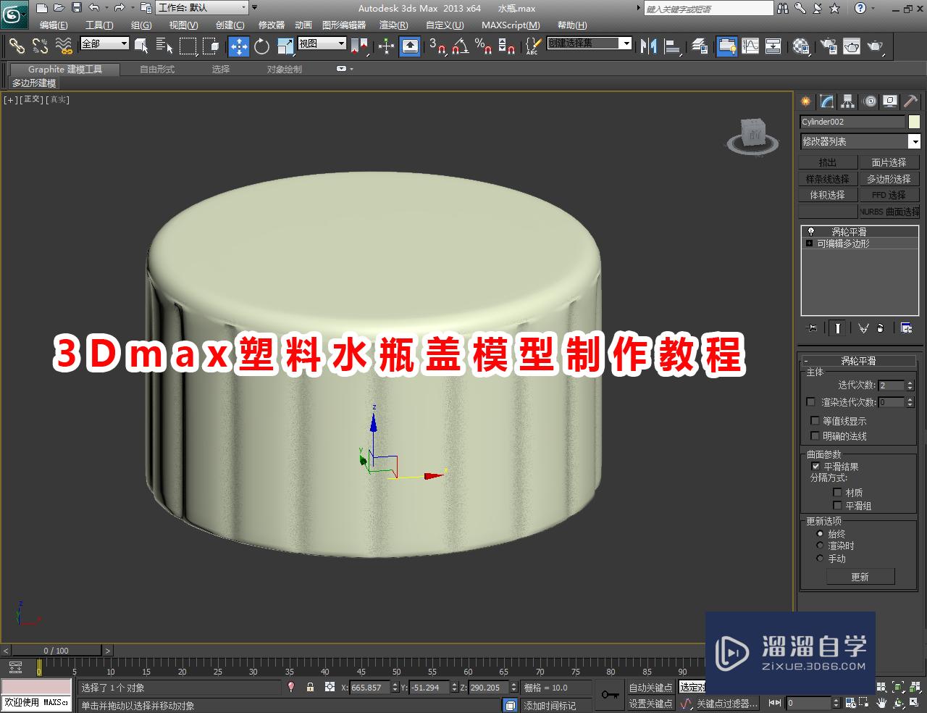This screenshot has height=713, width=927.
Task: Activate the Select Object tool
Action: click(142, 46)
